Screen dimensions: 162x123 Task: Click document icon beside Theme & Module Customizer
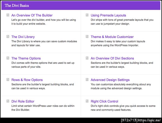pos(87,36)
